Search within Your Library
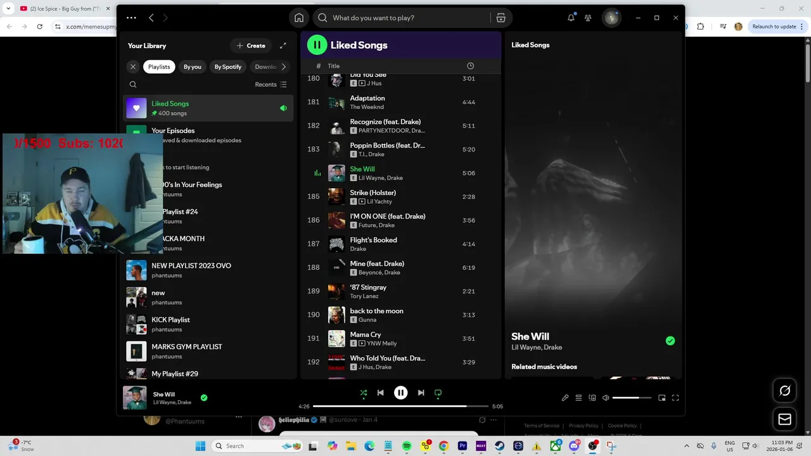 [133, 84]
